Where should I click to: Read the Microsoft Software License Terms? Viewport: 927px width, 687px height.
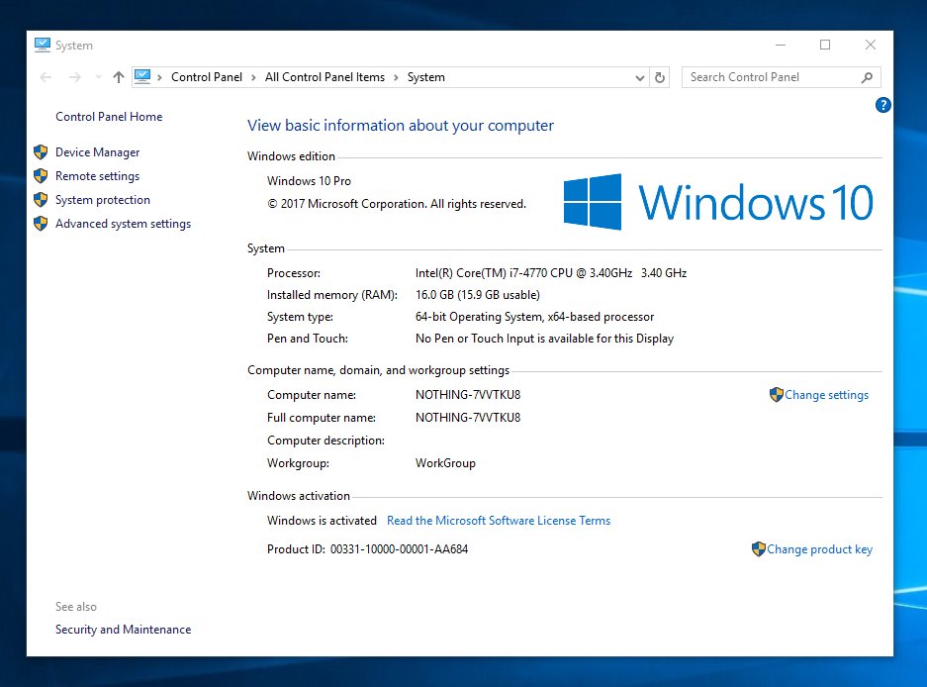(499, 521)
